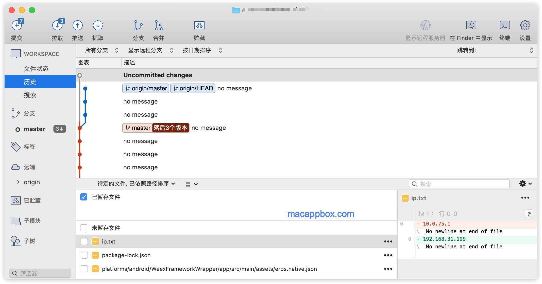
Task: Click the sidebar Tags (标签) icon
Action: pyautogui.click(x=15, y=147)
